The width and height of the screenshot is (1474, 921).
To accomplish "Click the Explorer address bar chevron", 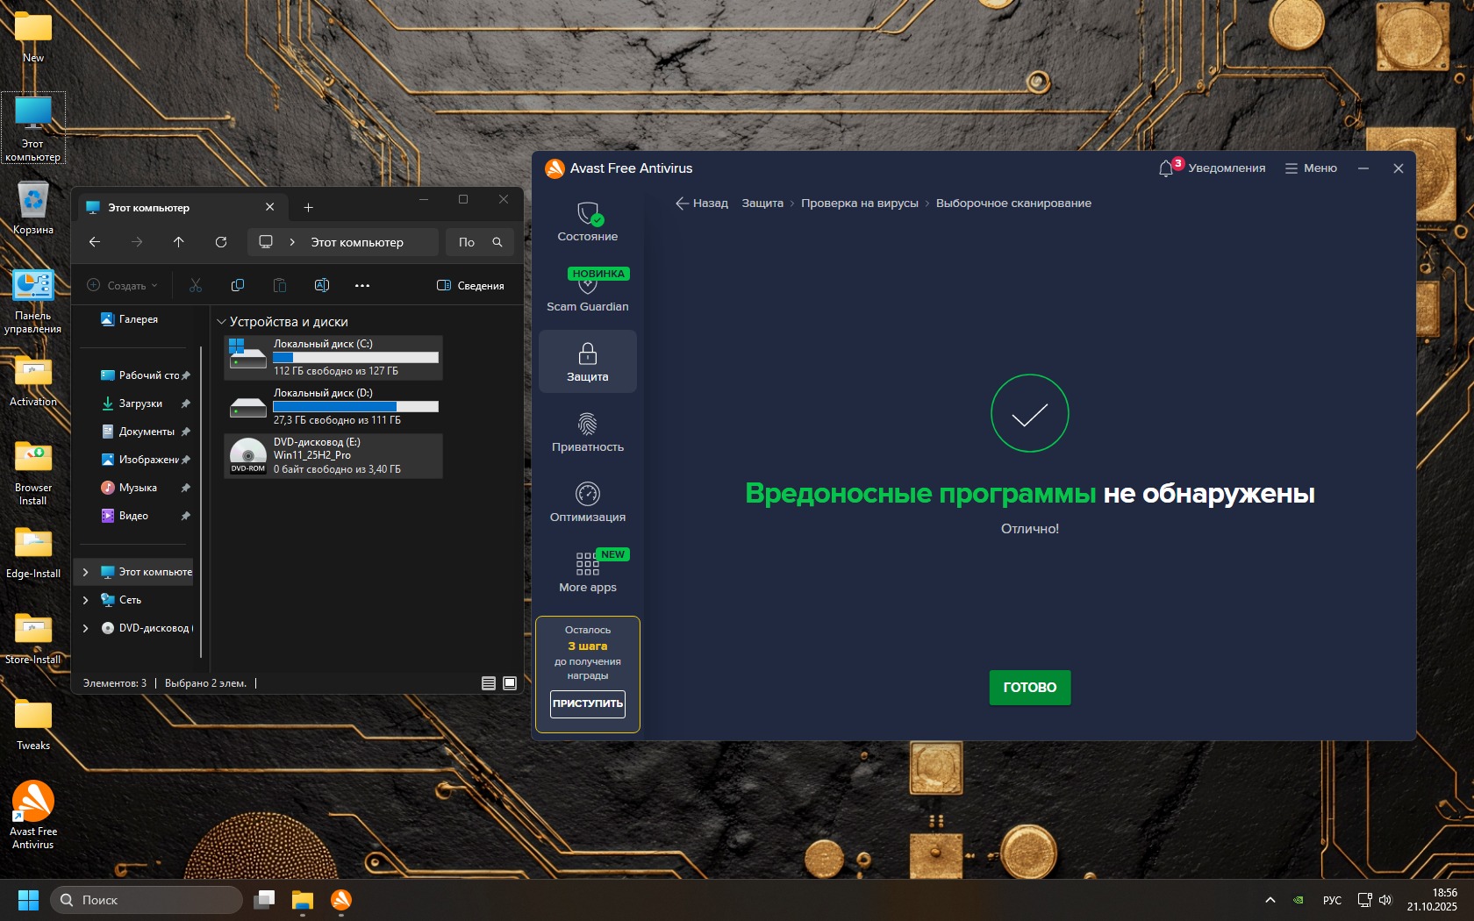I will (x=292, y=242).
